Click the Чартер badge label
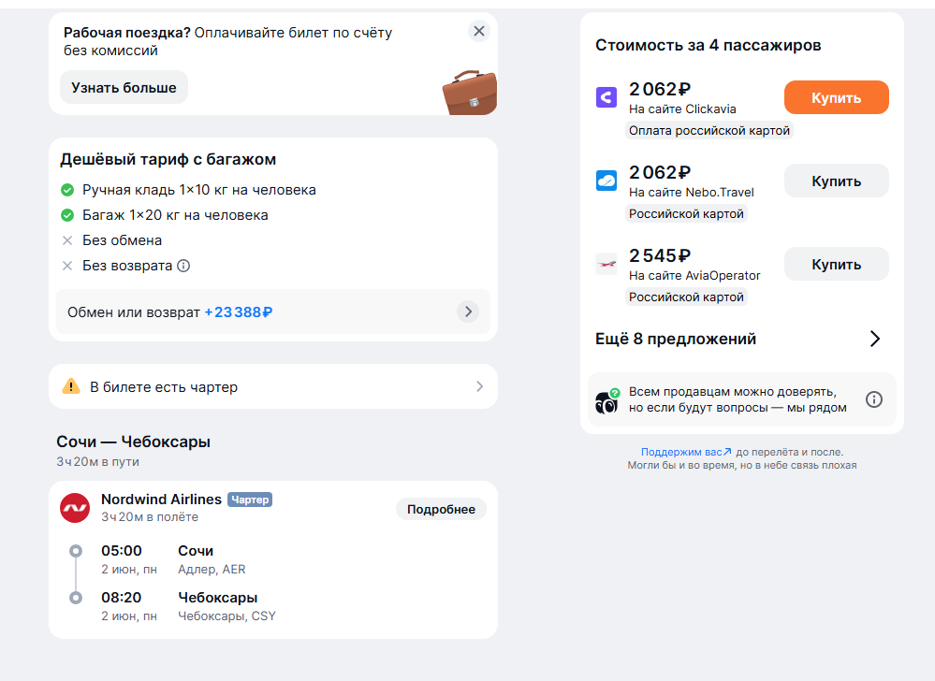Image resolution: width=935 pixels, height=681 pixels. pos(250,500)
